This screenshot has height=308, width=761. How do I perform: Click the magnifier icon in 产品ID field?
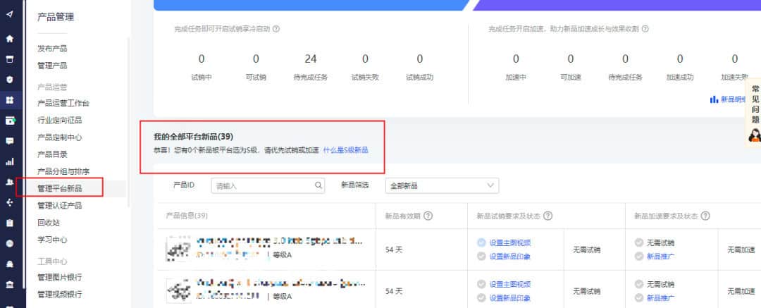(318, 185)
